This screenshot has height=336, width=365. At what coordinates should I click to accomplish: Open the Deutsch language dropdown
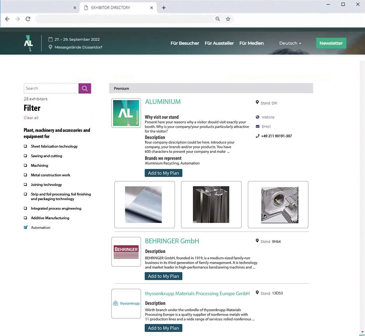(290, 43)
